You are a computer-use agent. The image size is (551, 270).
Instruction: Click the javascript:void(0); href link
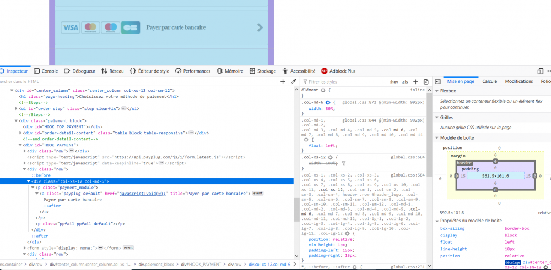pos(143,194)
